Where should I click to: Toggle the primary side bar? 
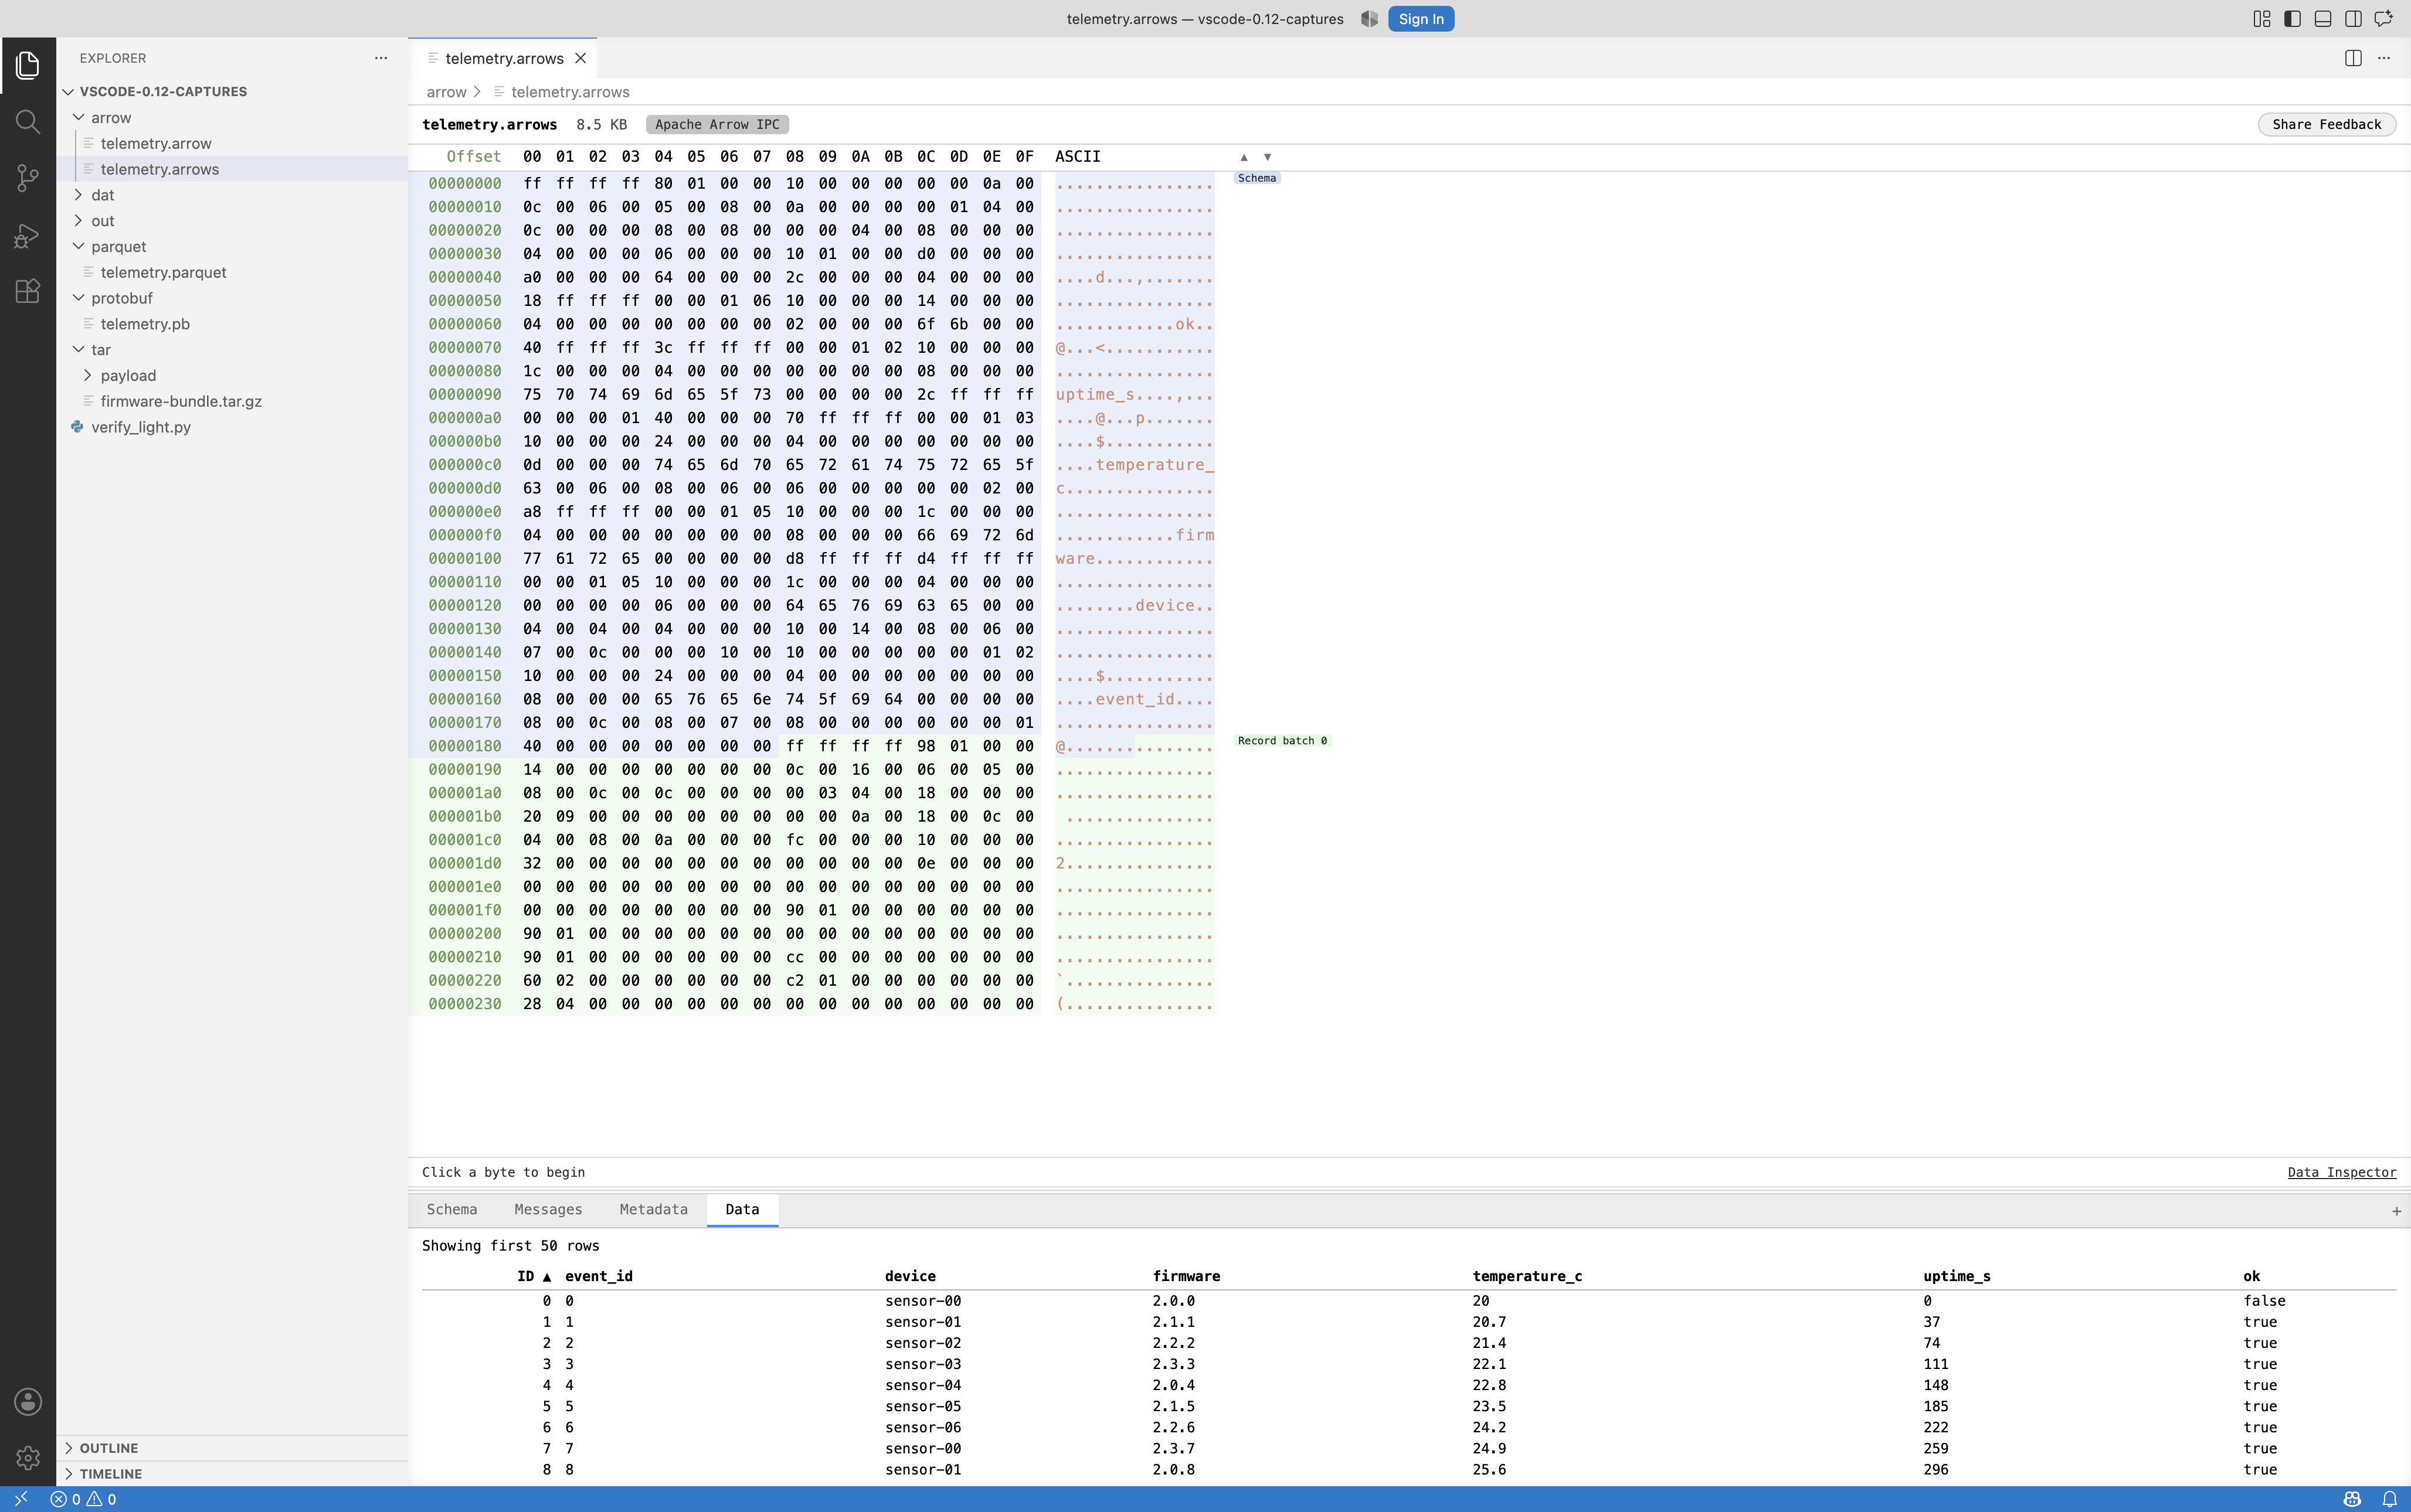pos(2292,19)
